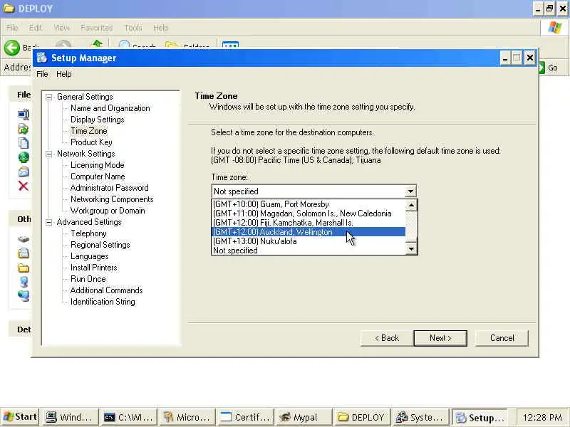The image size is (570, 427).
Task: Select (GMT+10:00) Guam, Port Moresby option
Action: click(x=309, y=204)
